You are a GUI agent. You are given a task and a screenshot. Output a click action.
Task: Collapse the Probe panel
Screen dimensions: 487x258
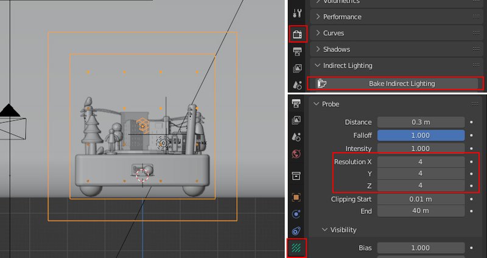[316, 104]
